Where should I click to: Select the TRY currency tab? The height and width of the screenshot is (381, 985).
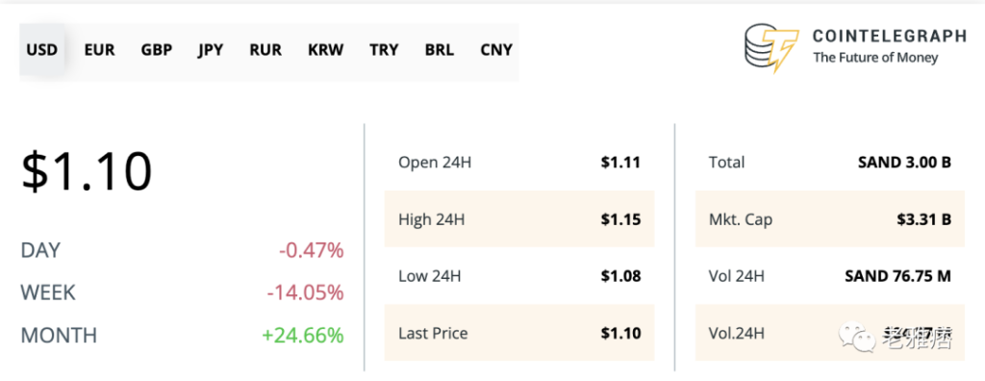click(384, 50)
